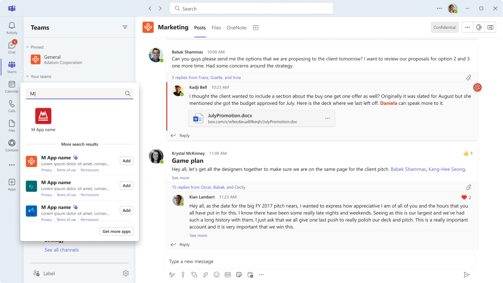Image resolution: width=503 pixels, height=283 pixels.
Task: Add the third M App name result
Action: pyautogui.click(x=127, y=210)
